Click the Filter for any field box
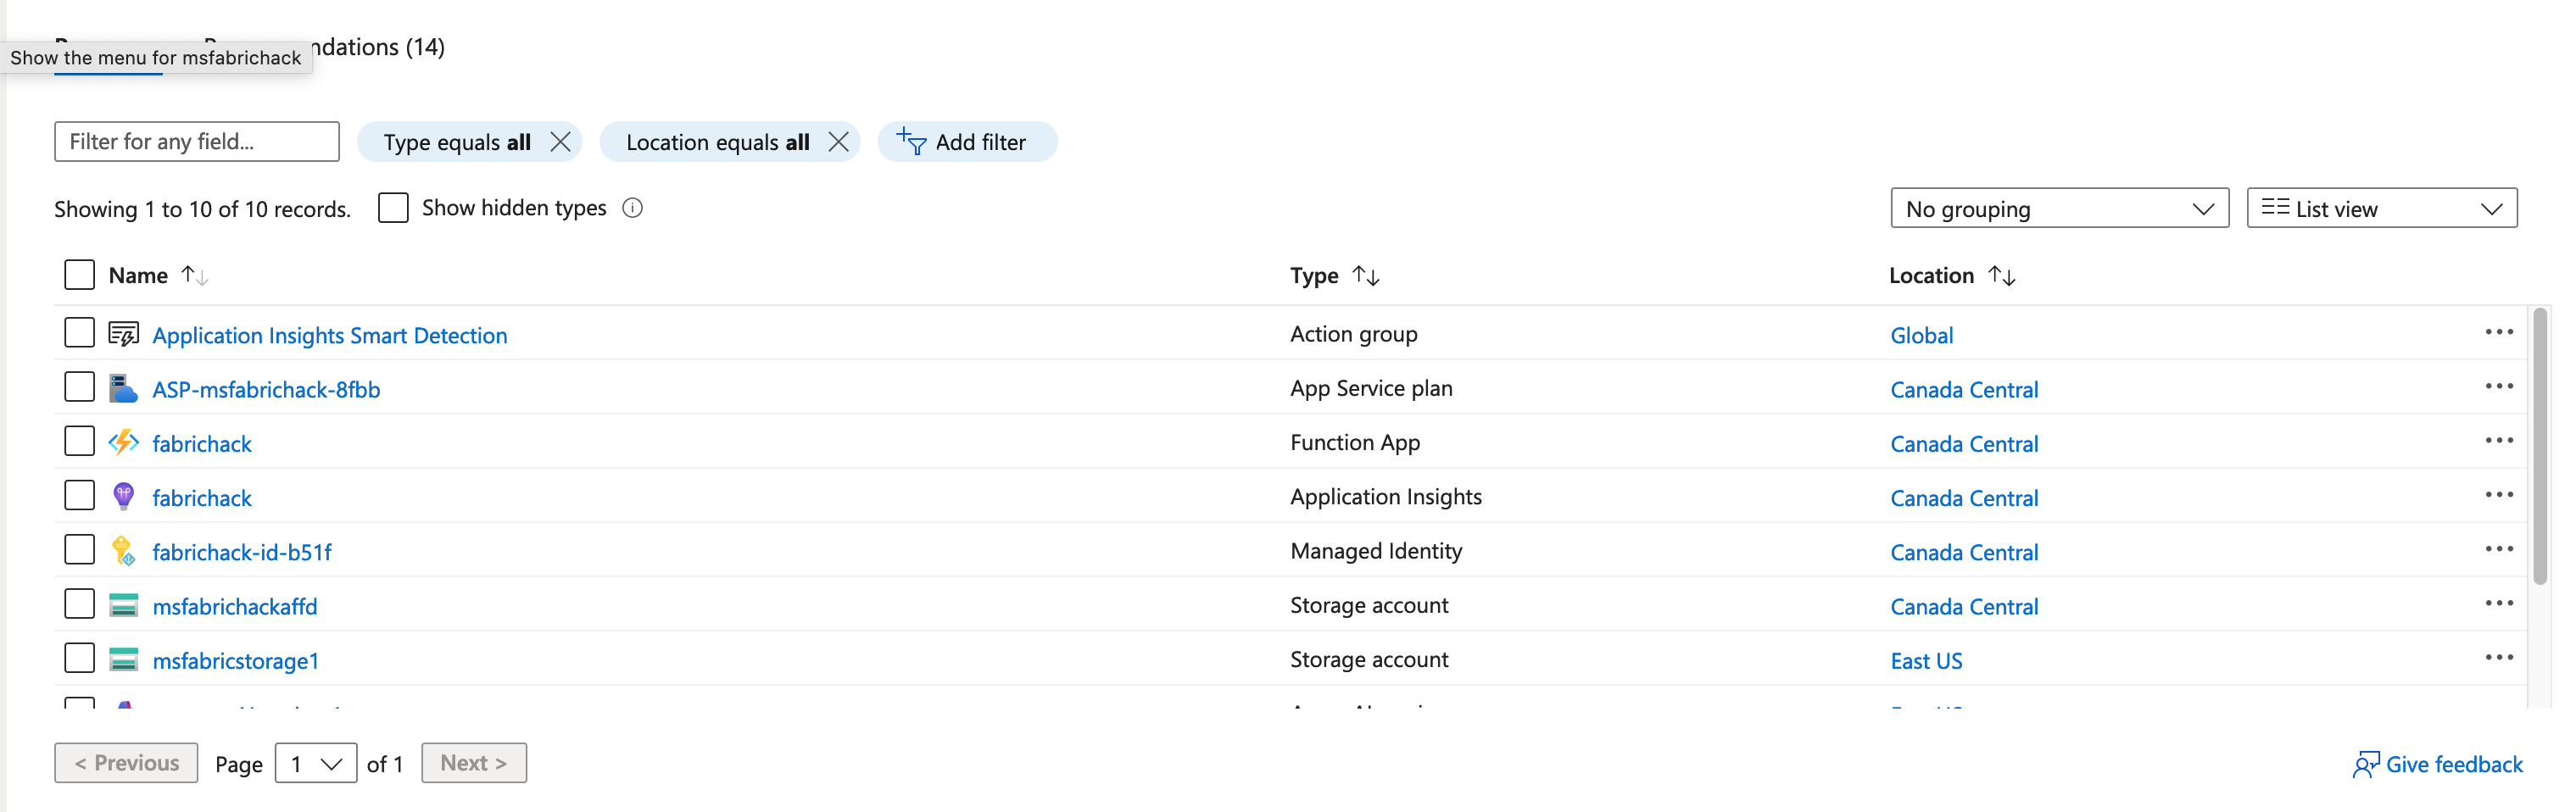 click(x=197, y=142)
